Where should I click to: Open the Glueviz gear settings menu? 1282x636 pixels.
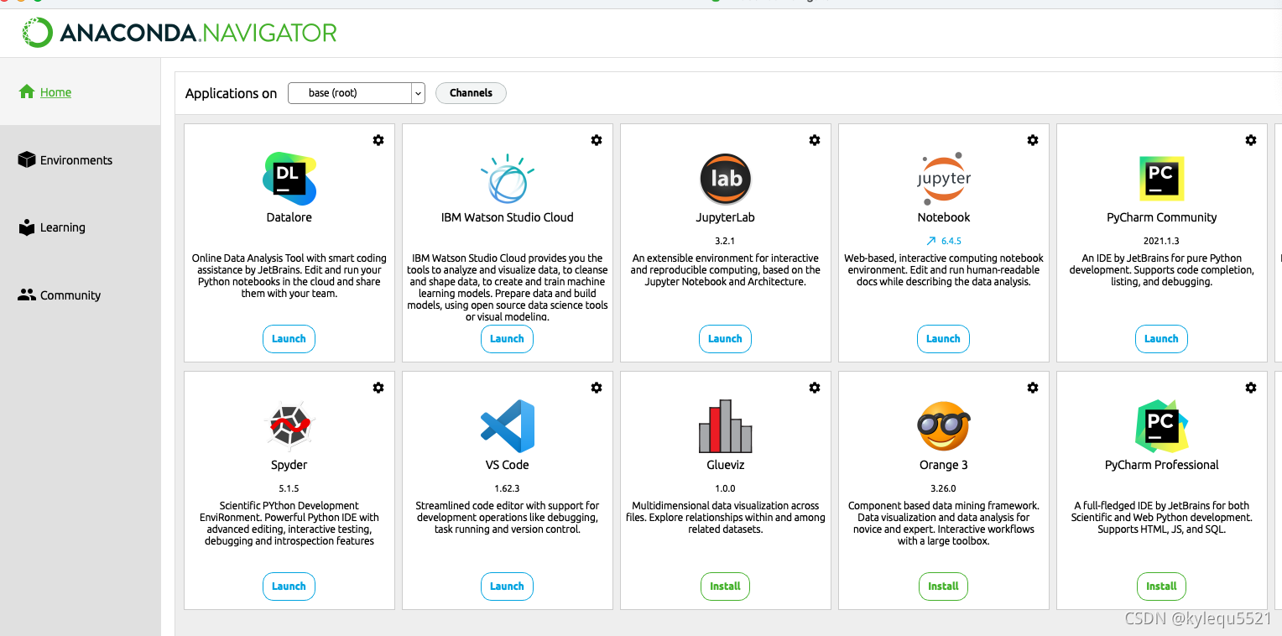click(x=815, y=388)
